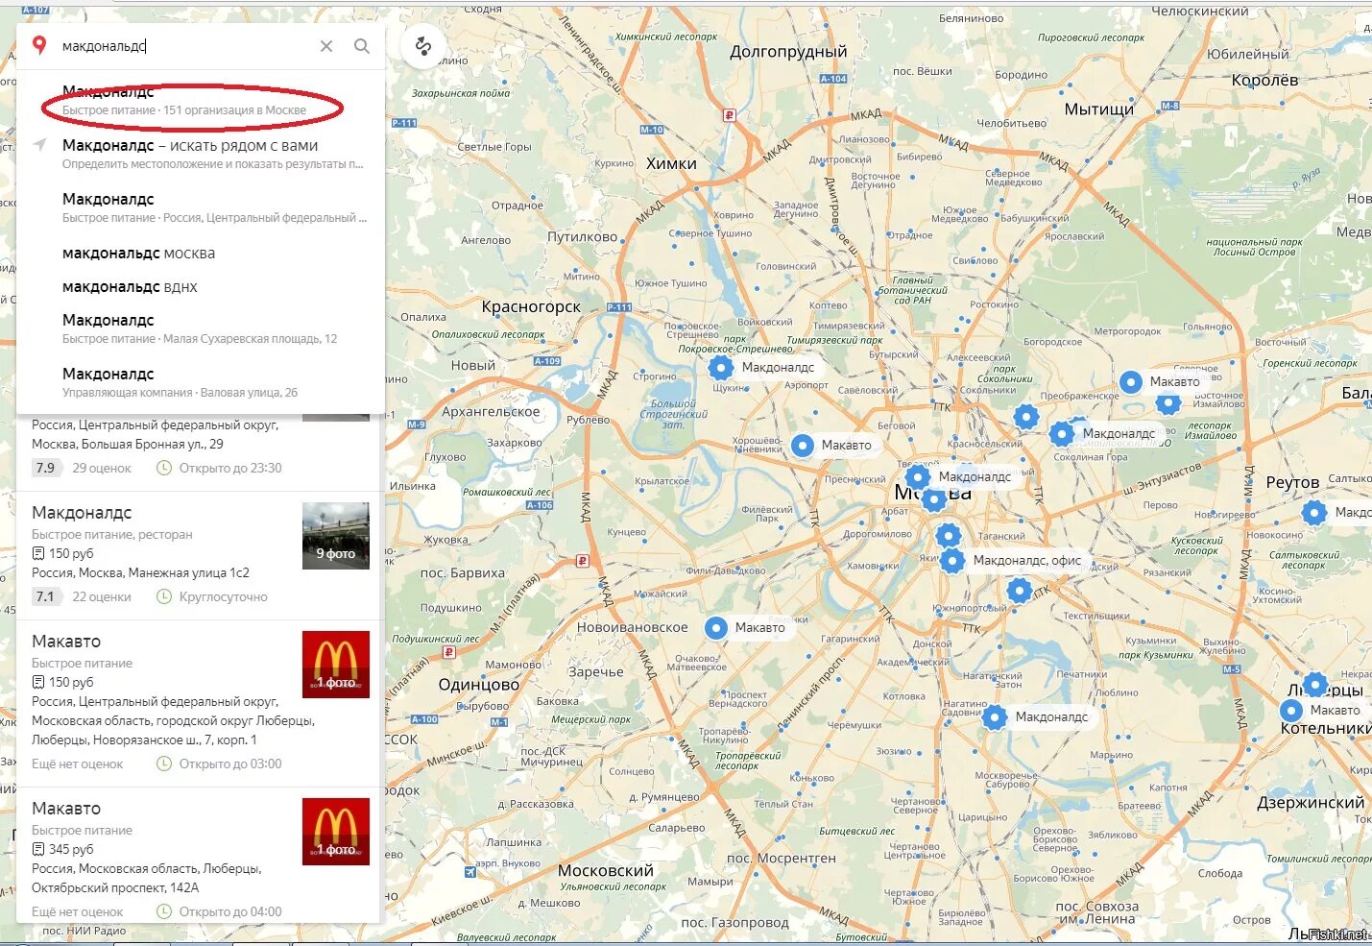This screenshot has height=946, width=1372.
Task: Click clock icon next to 'Открыто до 04:00'
Action: coord(164,911)
